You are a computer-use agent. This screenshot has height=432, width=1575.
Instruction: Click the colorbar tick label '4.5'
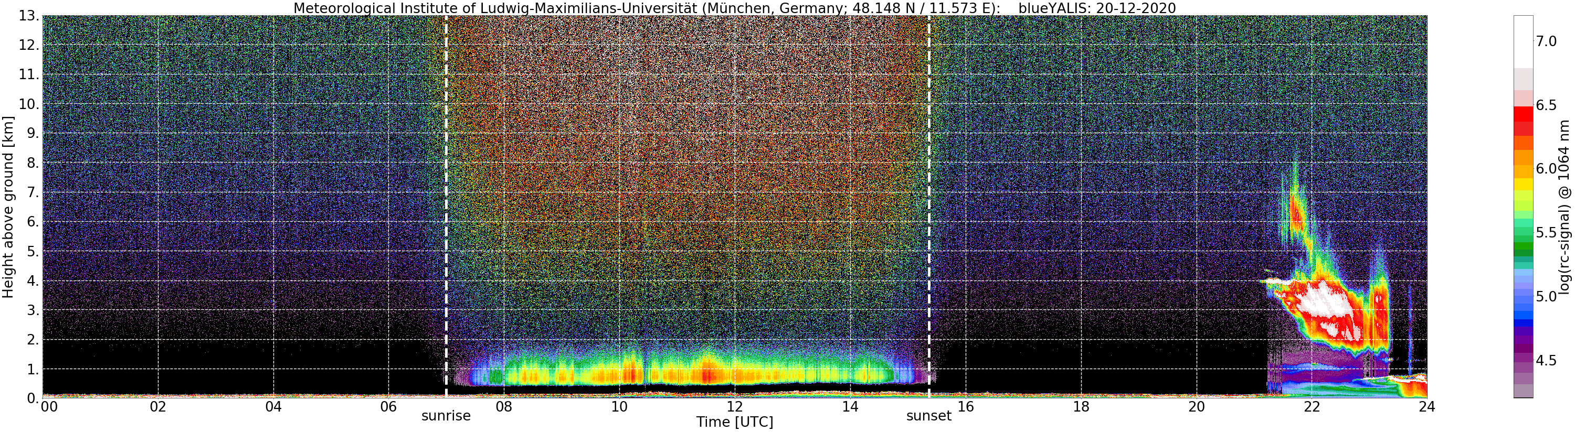click(1546, 361)
